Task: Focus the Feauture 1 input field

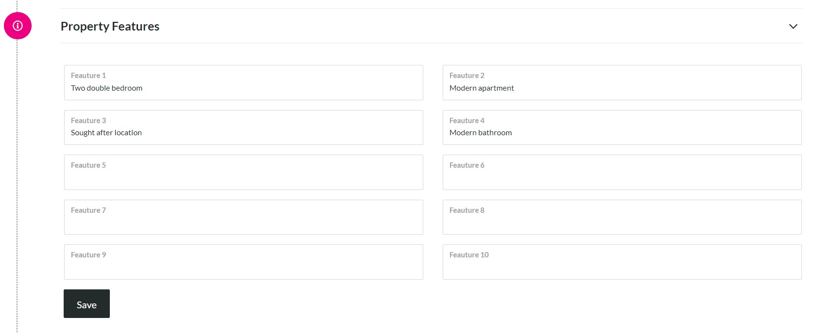Action: pyautogui.click(x=243, y=83)
